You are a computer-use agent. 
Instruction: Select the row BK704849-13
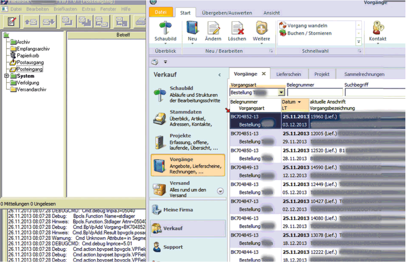coord(317,172)
